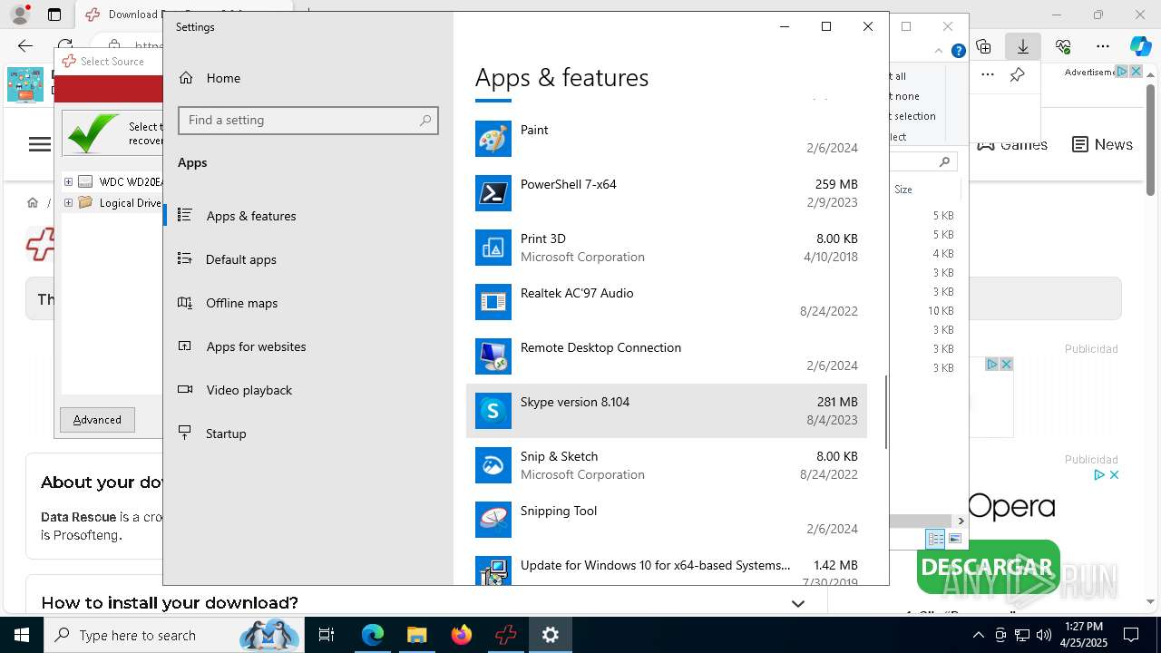Image resolution: width=1161 pixels, height=653 pixels.
Task: Open Offline maps section
Action: 308,303
